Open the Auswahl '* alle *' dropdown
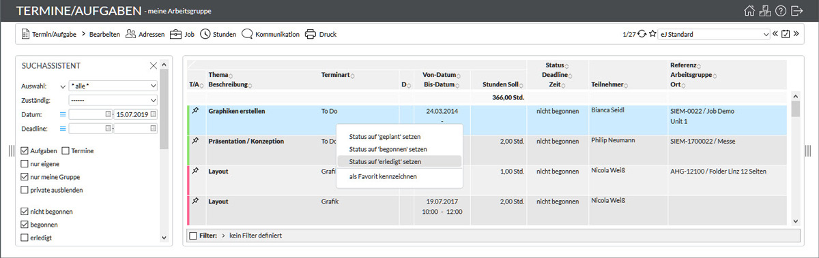 (x=113, y=86)
